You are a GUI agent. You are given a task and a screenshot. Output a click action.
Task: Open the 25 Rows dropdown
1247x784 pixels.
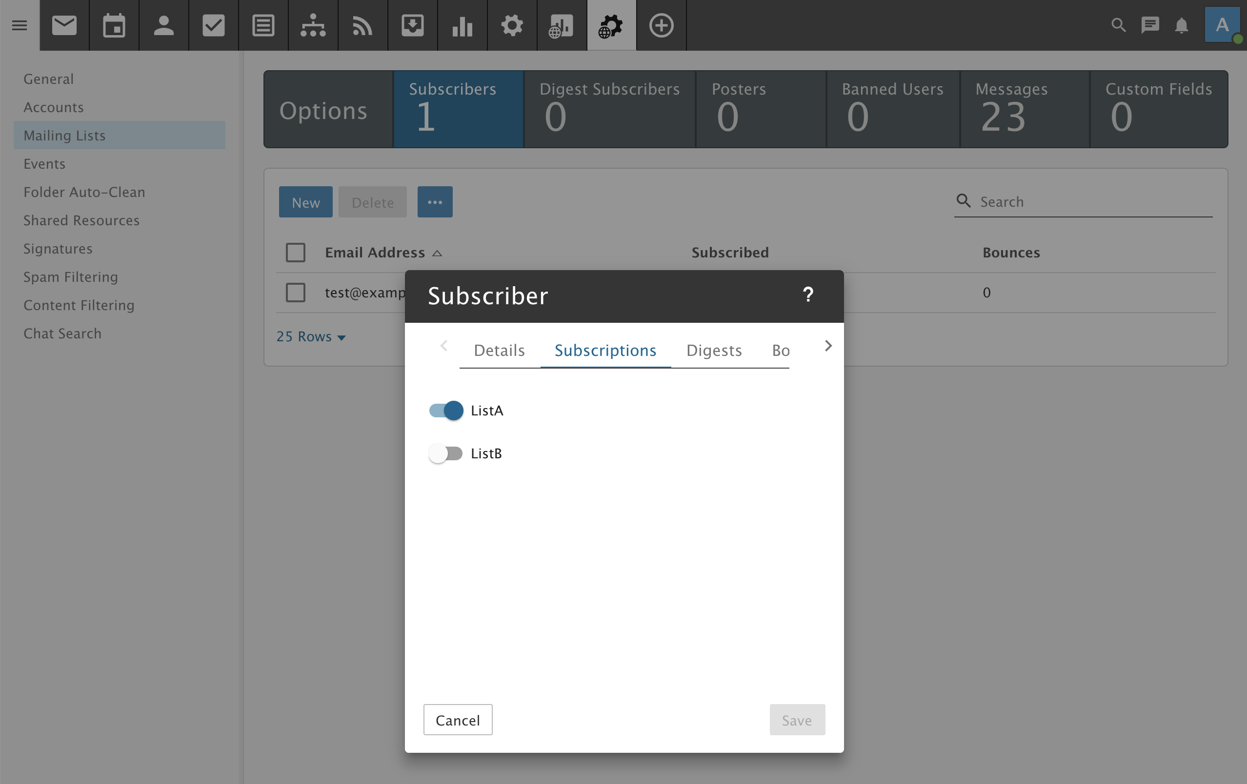311,336
